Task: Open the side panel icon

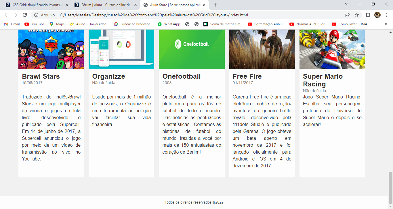Action: point(368,15)
